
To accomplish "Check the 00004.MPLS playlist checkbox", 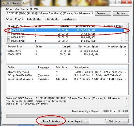I will click(9, 37).
